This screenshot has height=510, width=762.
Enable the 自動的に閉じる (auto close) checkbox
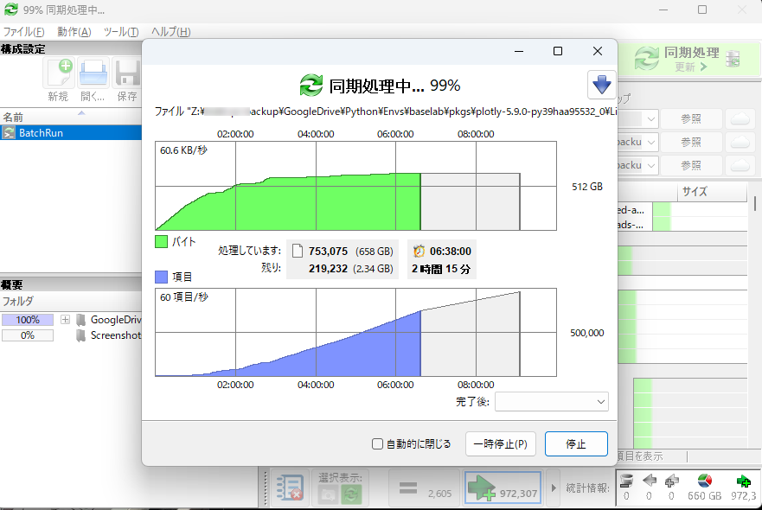pyautogui.click(x=377, y=444)
